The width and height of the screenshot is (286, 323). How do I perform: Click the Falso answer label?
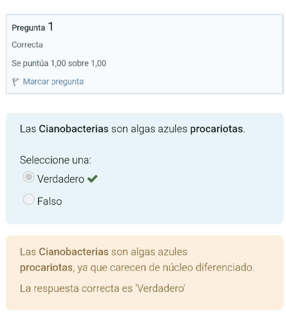click(49, 201)
